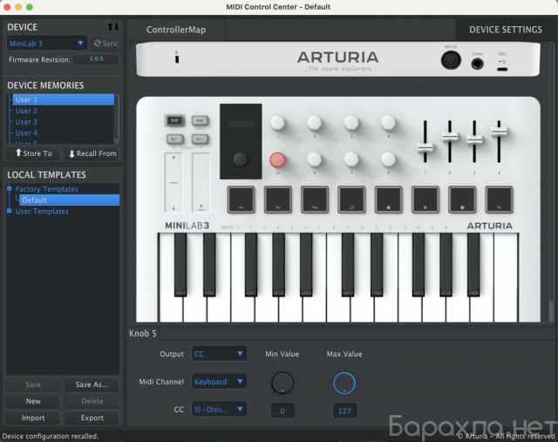Screen dimensions: 558x442
Task: Open the CC number dropdown
Action: coord(219,409)
